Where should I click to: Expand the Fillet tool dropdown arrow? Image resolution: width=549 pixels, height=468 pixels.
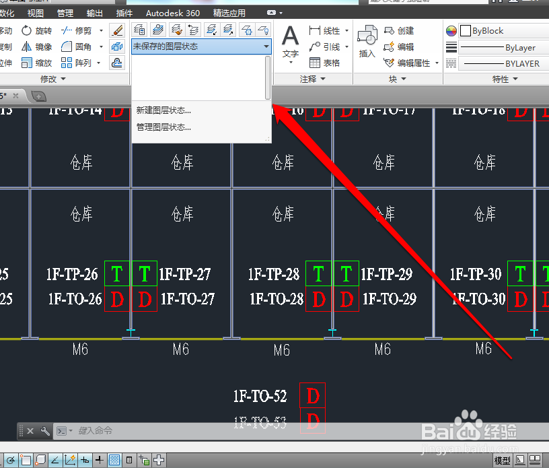pyautogui.click(x=101, y=46)
